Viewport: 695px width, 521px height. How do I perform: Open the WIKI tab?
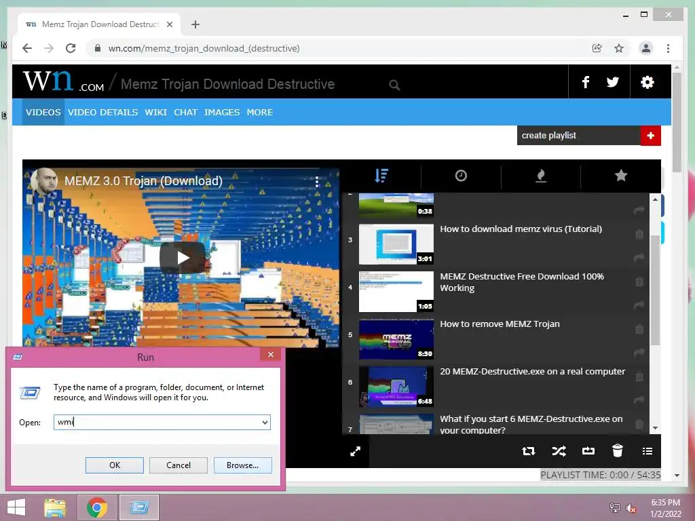pyautogui.click(x=155, y=112)
